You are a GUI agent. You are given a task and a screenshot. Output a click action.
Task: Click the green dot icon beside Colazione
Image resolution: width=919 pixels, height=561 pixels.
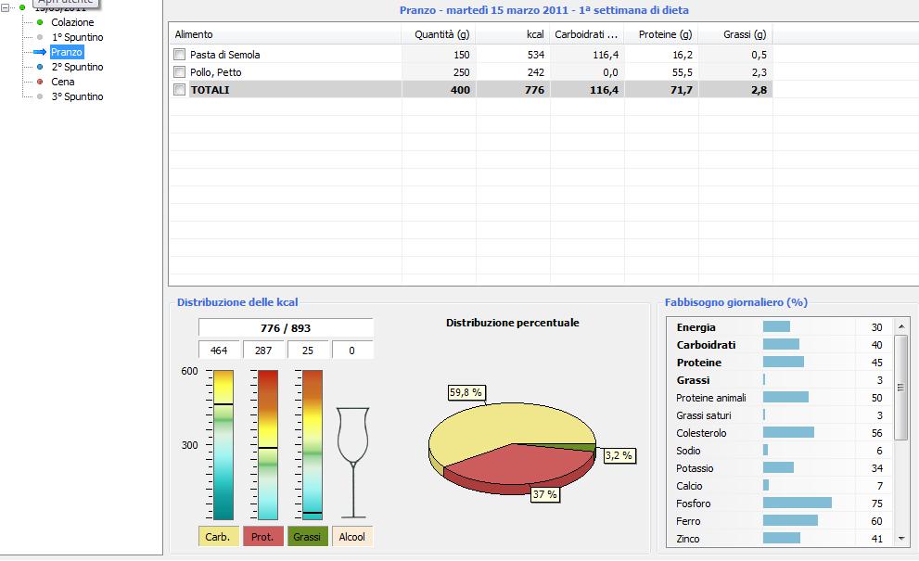40,22
